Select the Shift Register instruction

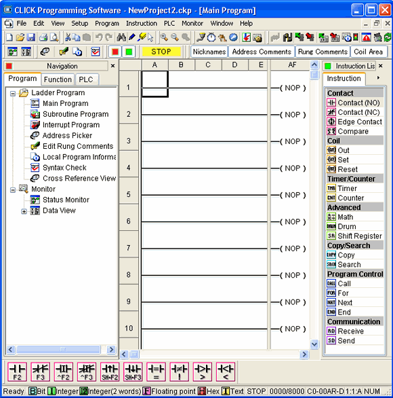[355, 236]
